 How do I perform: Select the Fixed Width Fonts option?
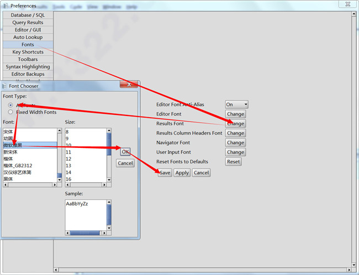pos(10,112)
